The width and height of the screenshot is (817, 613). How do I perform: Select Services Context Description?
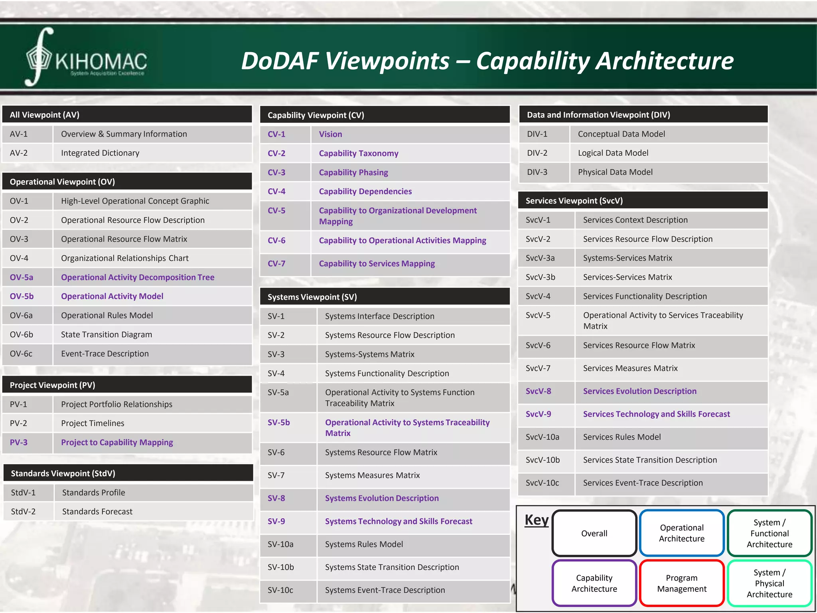[635, 220]
